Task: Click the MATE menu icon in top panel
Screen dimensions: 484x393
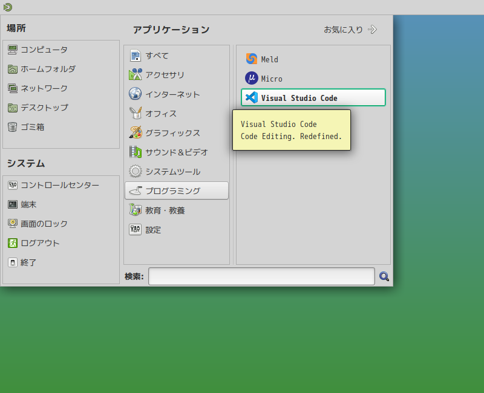Action: [x=8, y=7]
